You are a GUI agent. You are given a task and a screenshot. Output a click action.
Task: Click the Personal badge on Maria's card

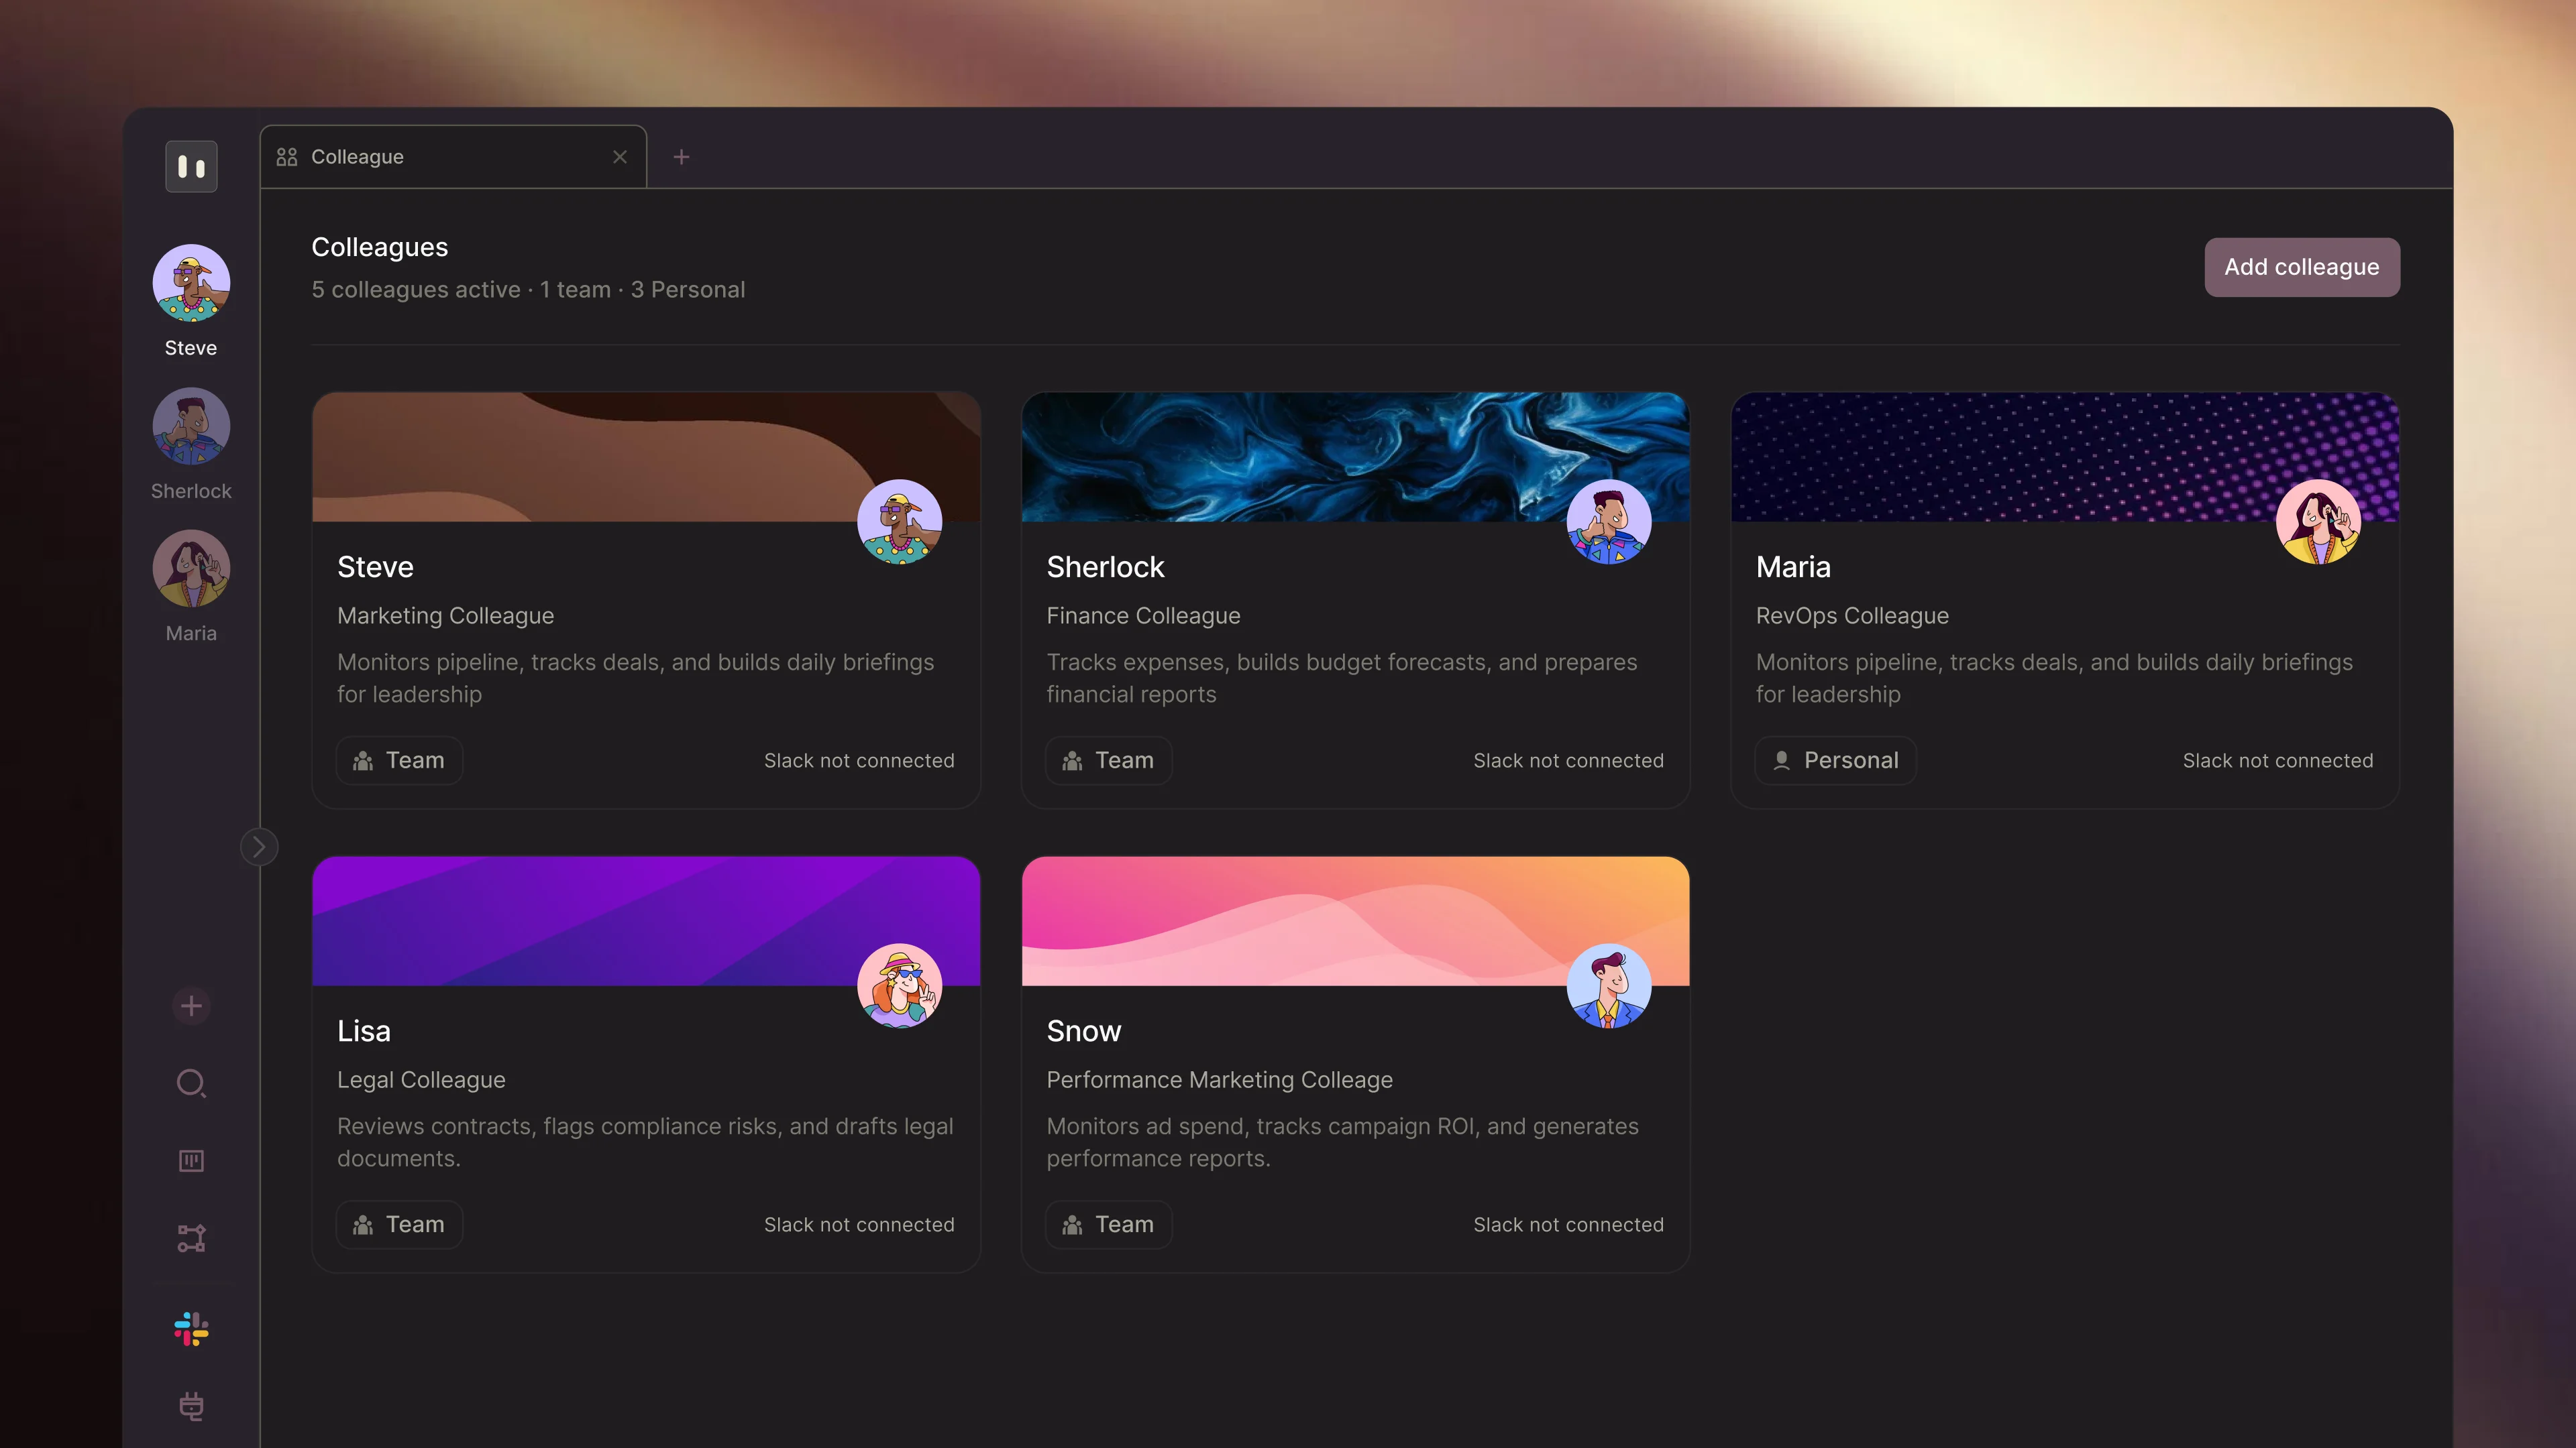[x=1835, y=760]
